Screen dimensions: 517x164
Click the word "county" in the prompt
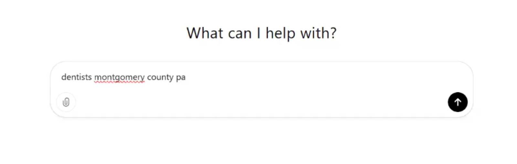point(160,77)
